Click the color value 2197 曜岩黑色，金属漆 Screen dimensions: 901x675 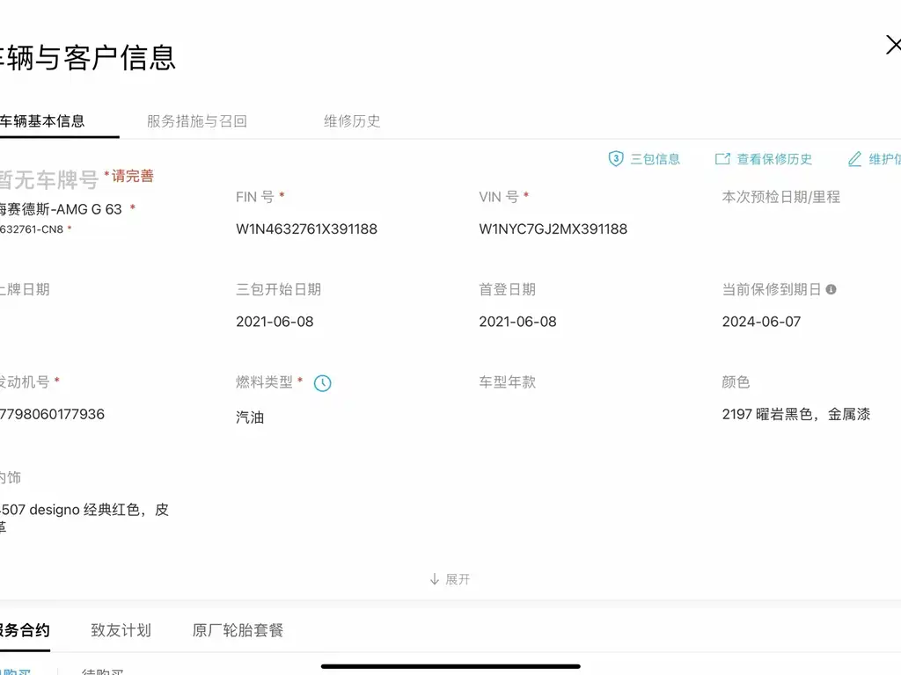[795, 414]
